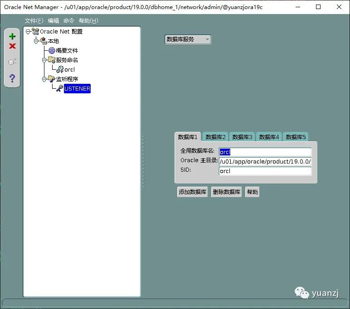Switch to the 数据库4 tab
350x309 pixels.
[x=269, y=137]
